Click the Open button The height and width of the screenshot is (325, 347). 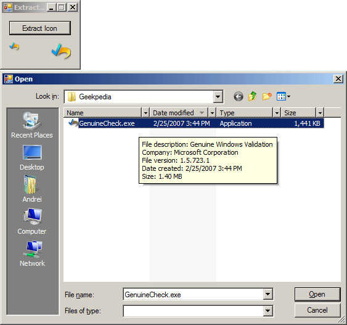pos(317,294)
